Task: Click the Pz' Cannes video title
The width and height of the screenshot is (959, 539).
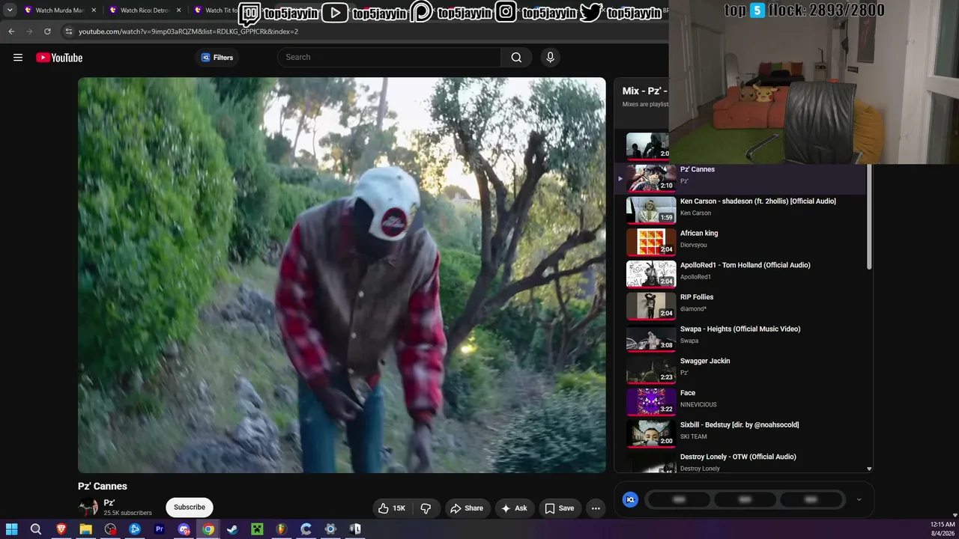Action: (x=103, y=487)
